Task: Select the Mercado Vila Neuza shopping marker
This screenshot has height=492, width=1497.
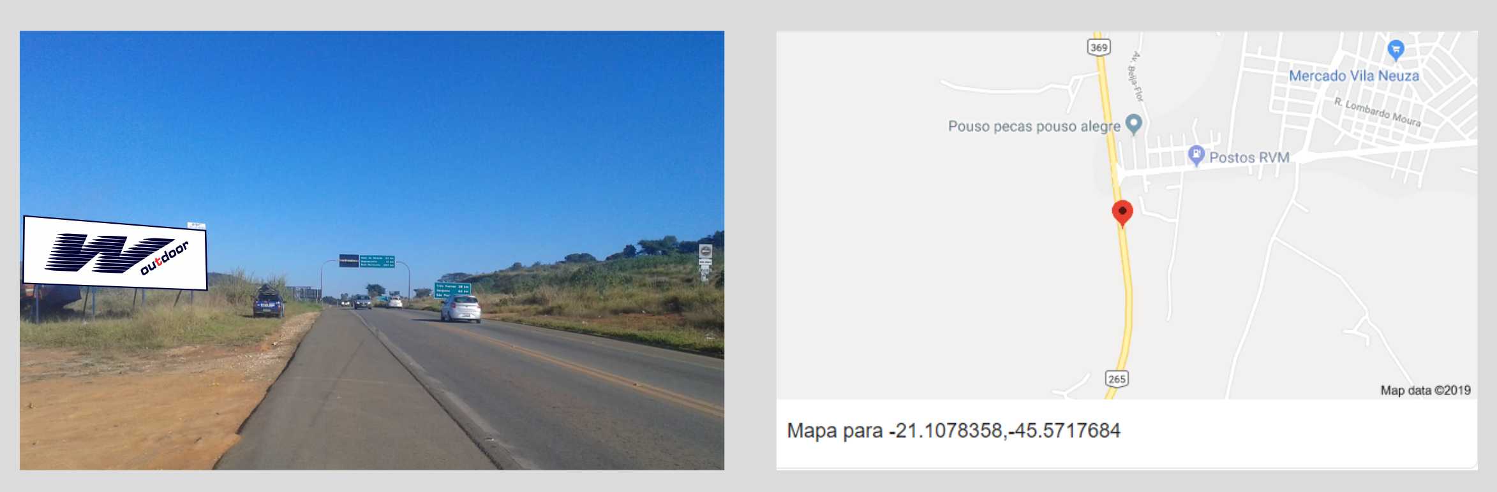Action: [1396, 50]
